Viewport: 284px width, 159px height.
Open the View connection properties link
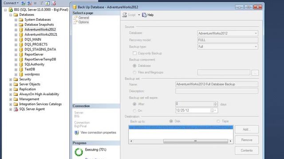pos(99,132)
